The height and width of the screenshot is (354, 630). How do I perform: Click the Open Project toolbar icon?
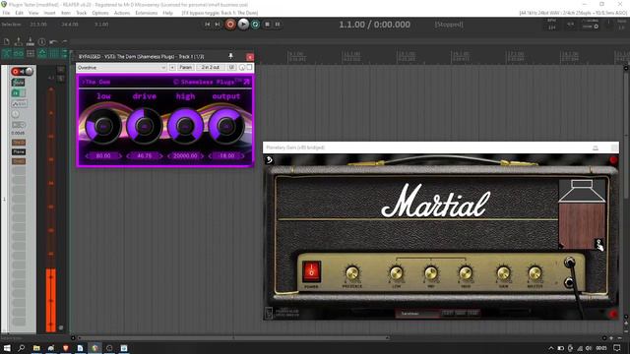point(18,41)
